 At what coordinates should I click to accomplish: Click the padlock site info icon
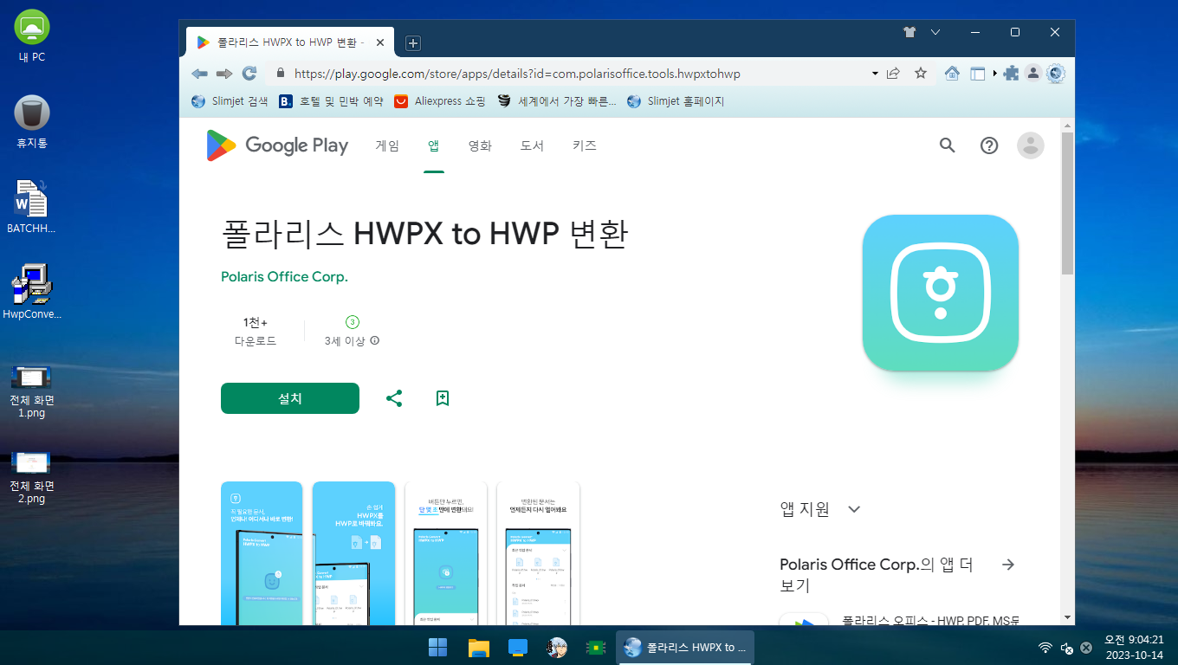pos(280,74)
